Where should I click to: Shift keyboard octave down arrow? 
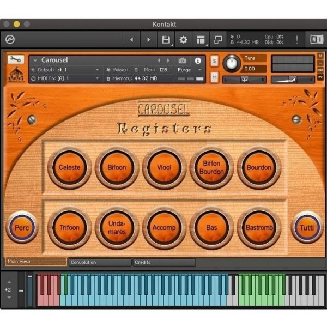point(9,298)
